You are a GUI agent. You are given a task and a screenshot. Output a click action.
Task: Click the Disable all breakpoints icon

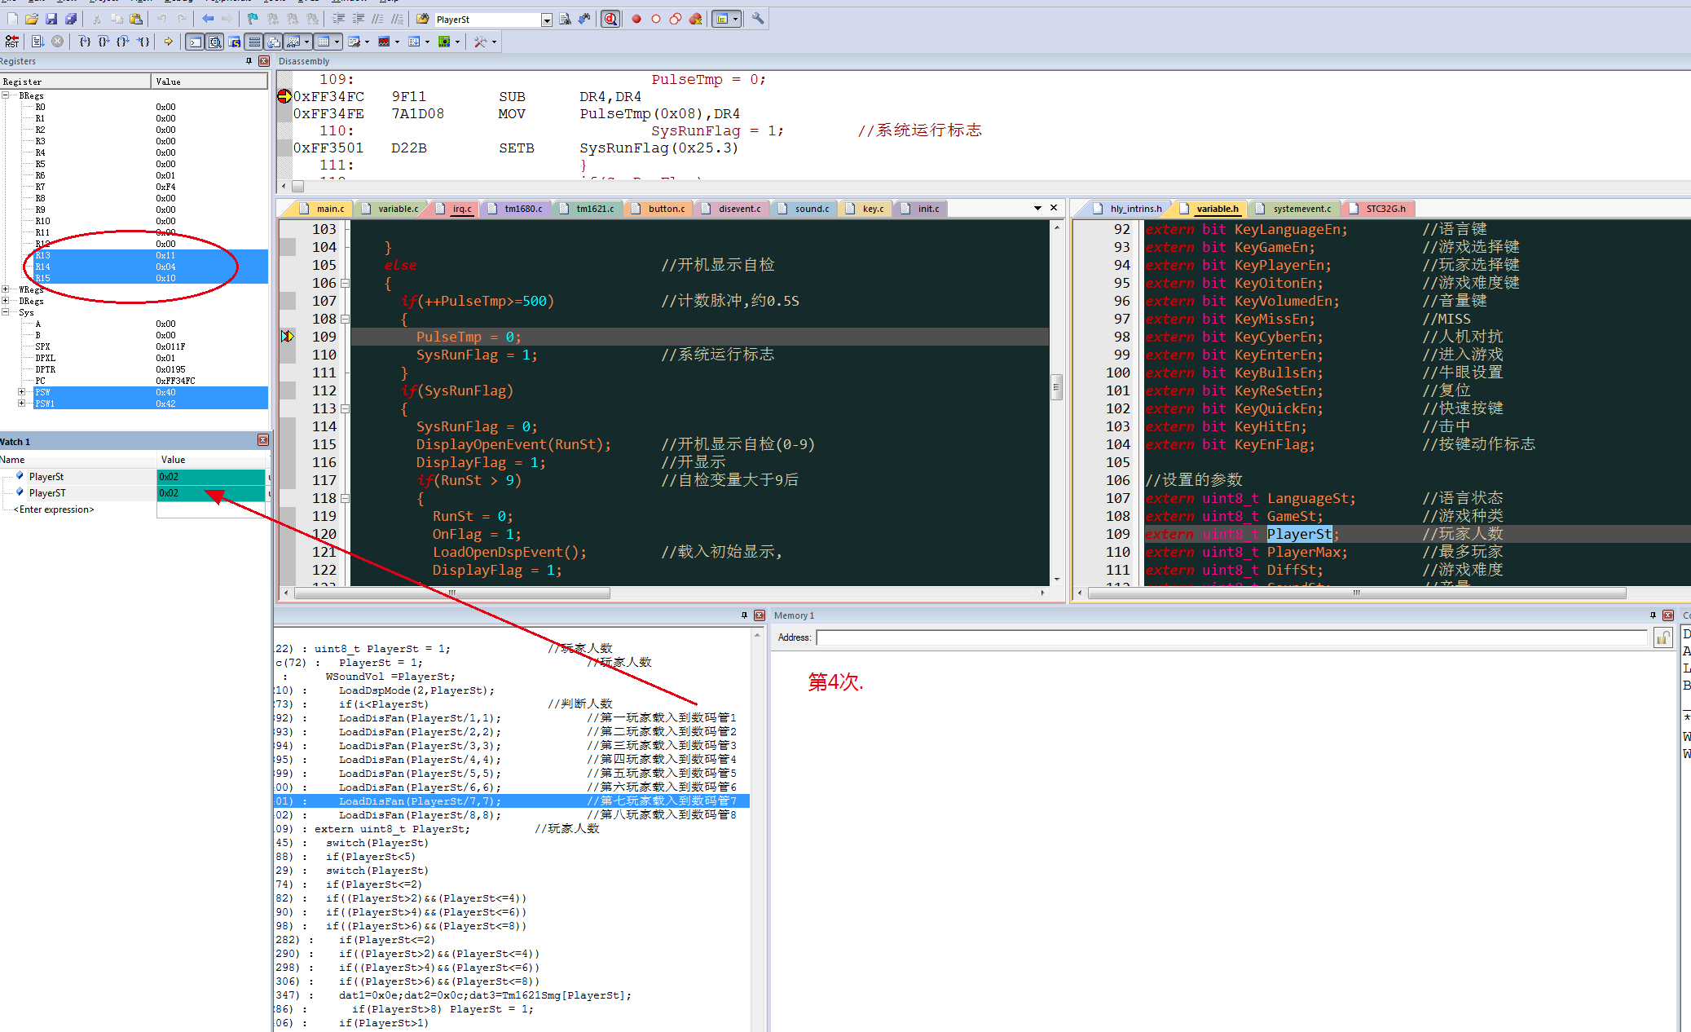point(676,19)
